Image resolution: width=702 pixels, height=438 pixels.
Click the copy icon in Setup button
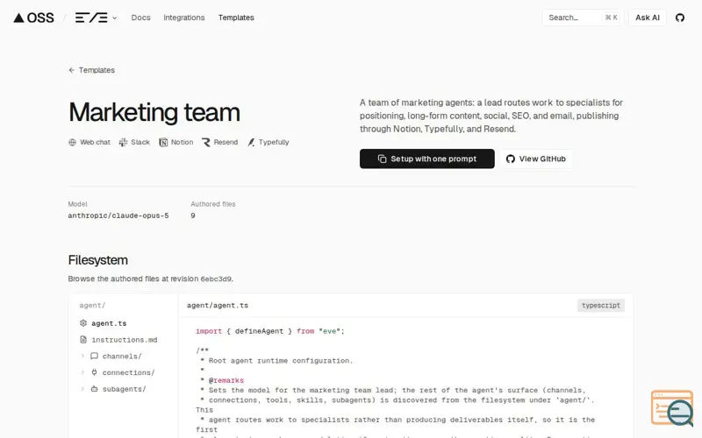coord(382,159)
